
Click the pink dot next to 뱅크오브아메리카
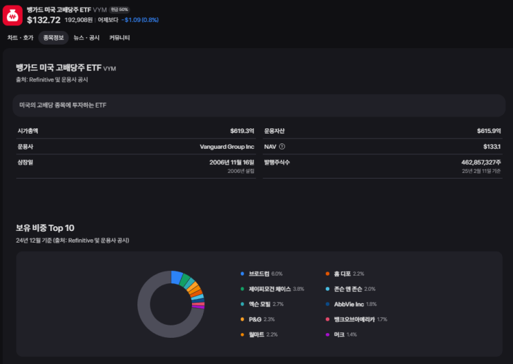click(x=327, y=319)
